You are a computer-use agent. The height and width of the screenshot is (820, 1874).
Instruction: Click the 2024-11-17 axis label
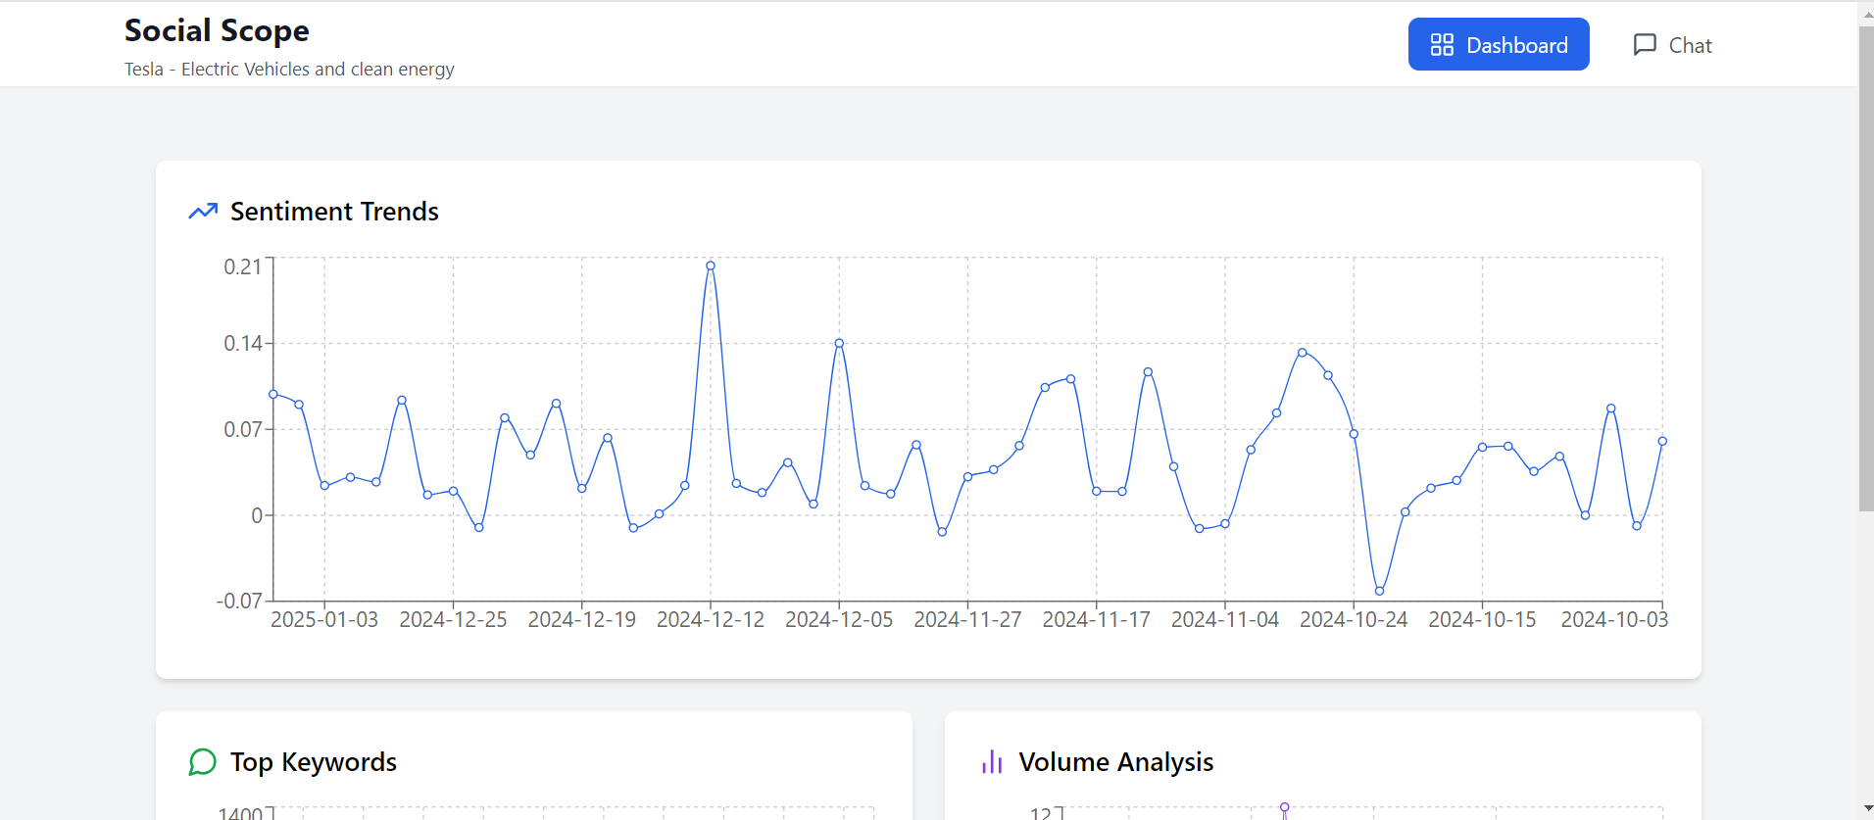coord(1096,620)
